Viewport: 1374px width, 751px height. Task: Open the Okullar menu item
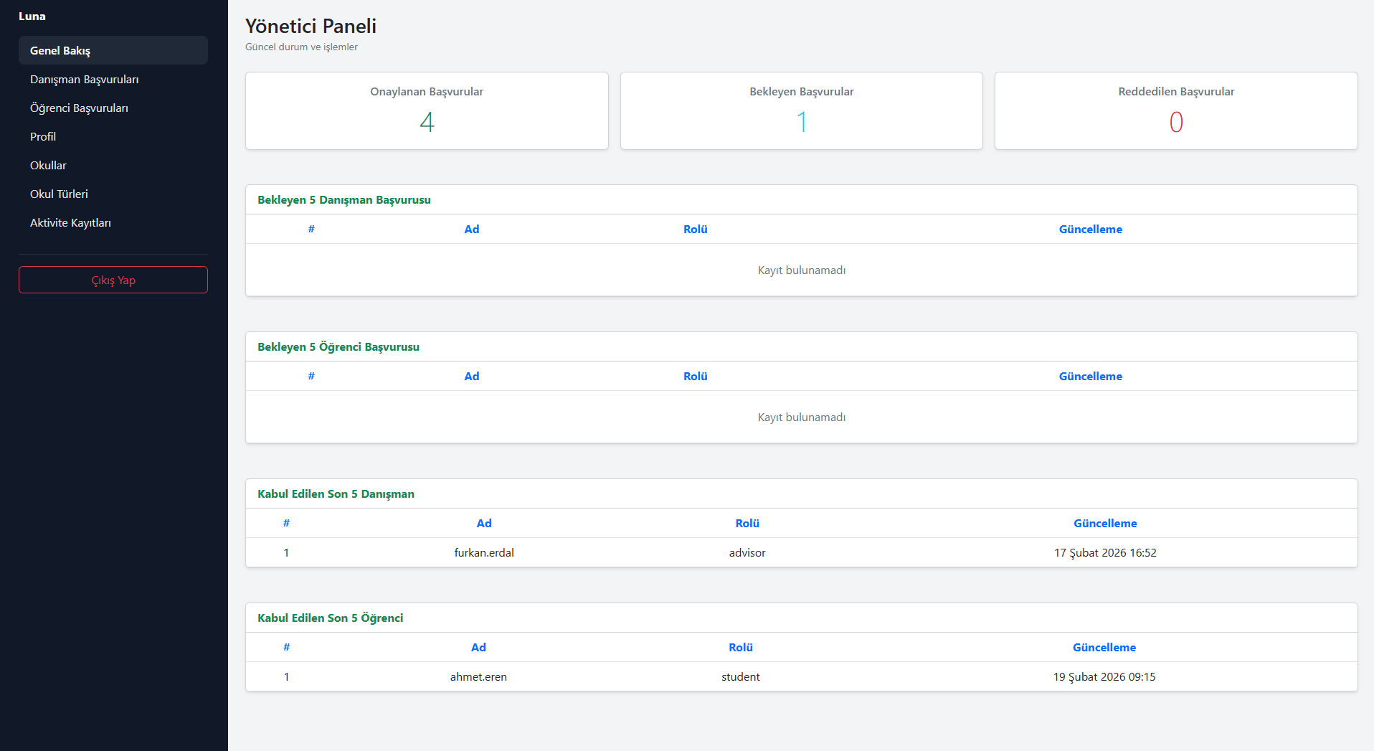point(113,165)
